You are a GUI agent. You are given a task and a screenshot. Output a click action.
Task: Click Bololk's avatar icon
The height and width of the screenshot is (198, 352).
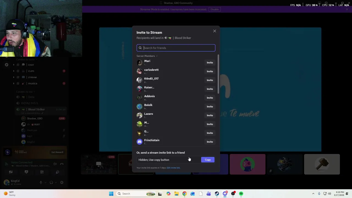[x=139, y=106]
